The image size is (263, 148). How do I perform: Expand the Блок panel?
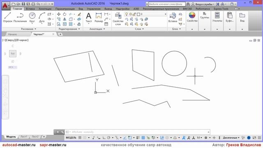177,29
